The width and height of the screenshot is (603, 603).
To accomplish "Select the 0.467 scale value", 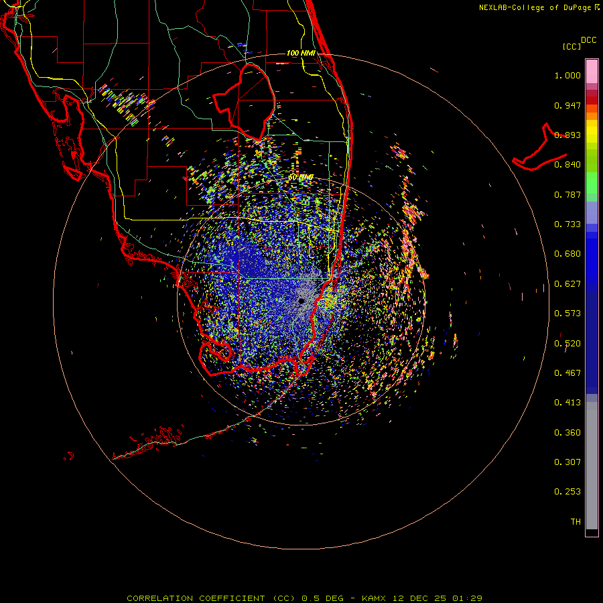I will (567, 373).
